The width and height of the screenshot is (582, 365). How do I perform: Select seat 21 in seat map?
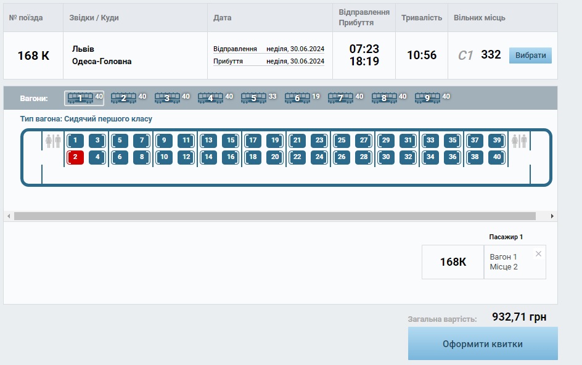coord(297,141)
